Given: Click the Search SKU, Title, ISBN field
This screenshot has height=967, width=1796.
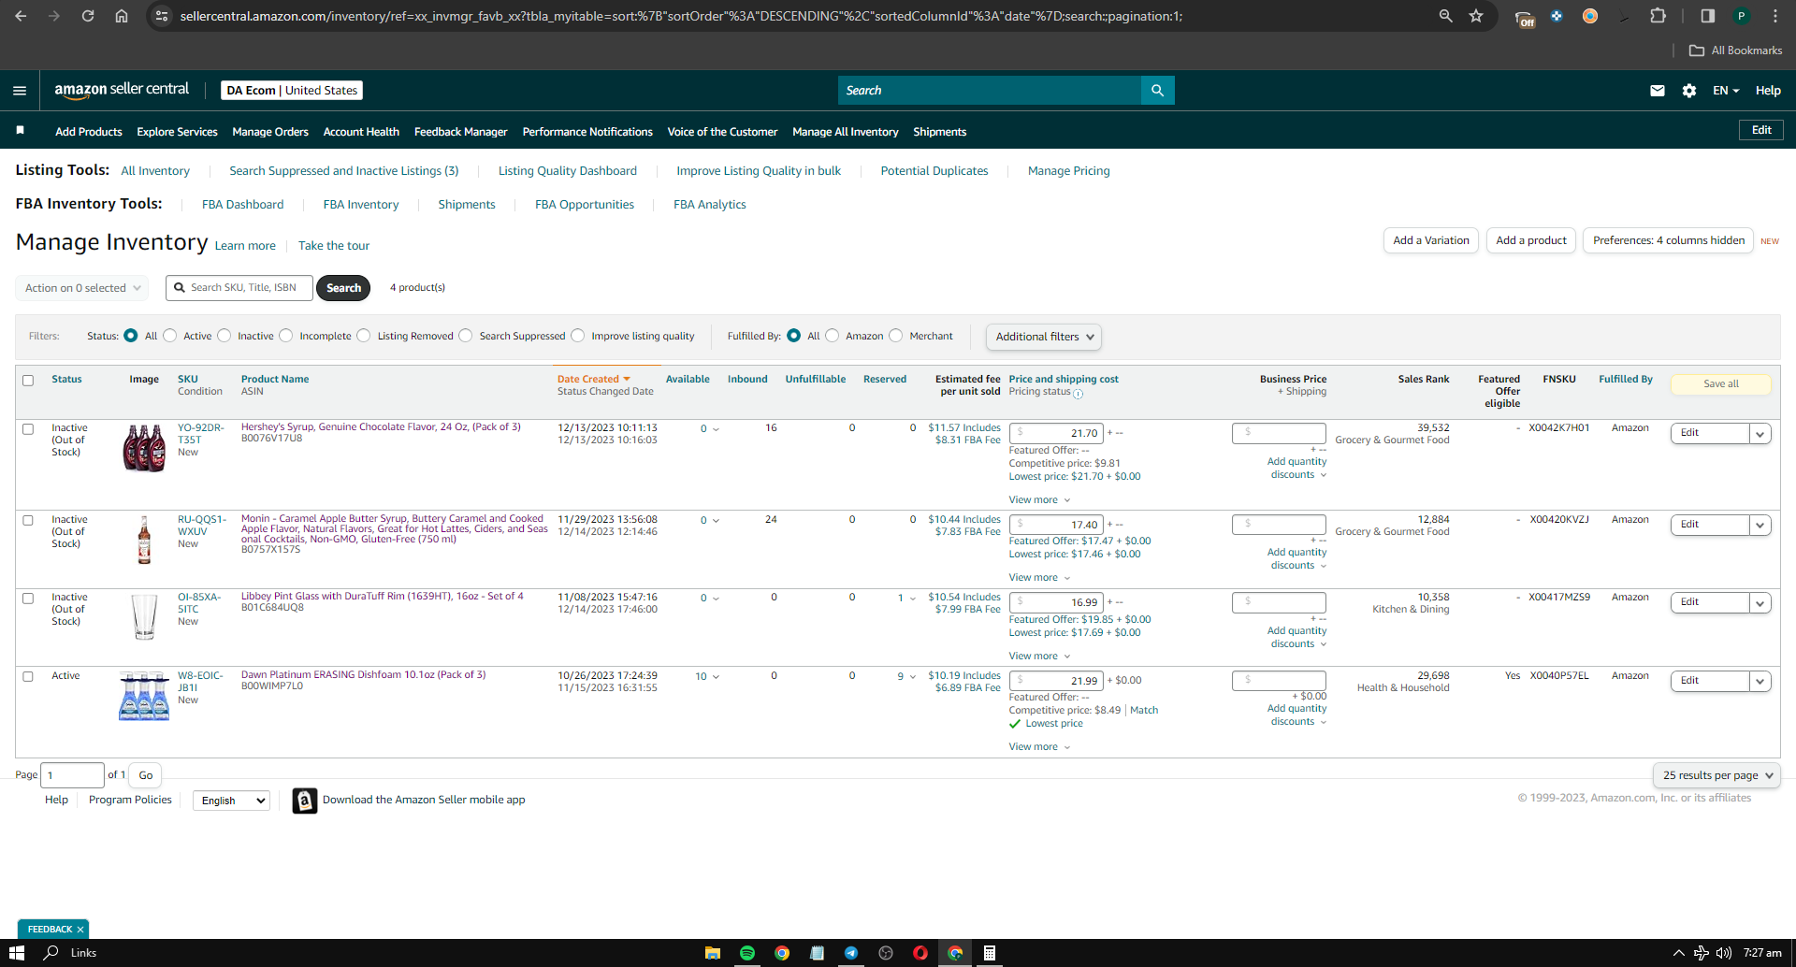Looking at the screenshot, I should pyautogui.click(x=239, y=288).
